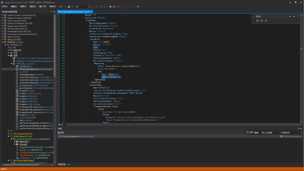Image resolution: width=304 pixels, height=171 pixels.
Task: Select mainwindow.baml in the resource tree
Action: [x=28, y=118]
